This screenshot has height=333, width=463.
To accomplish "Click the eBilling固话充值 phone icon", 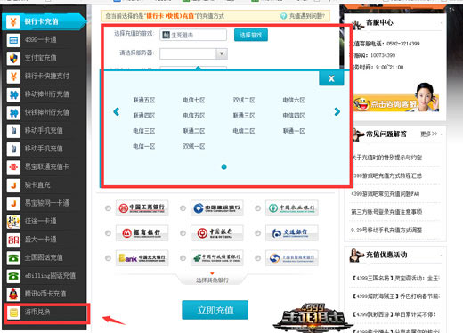I will tap(13, 276).
